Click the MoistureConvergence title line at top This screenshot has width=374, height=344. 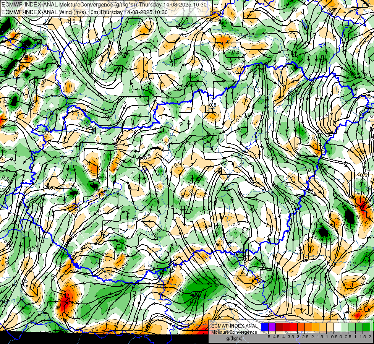click(x=104, y=4)
